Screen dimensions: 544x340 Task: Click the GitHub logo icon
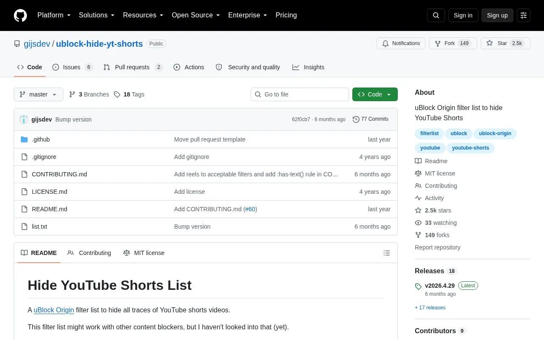point(20,15)
